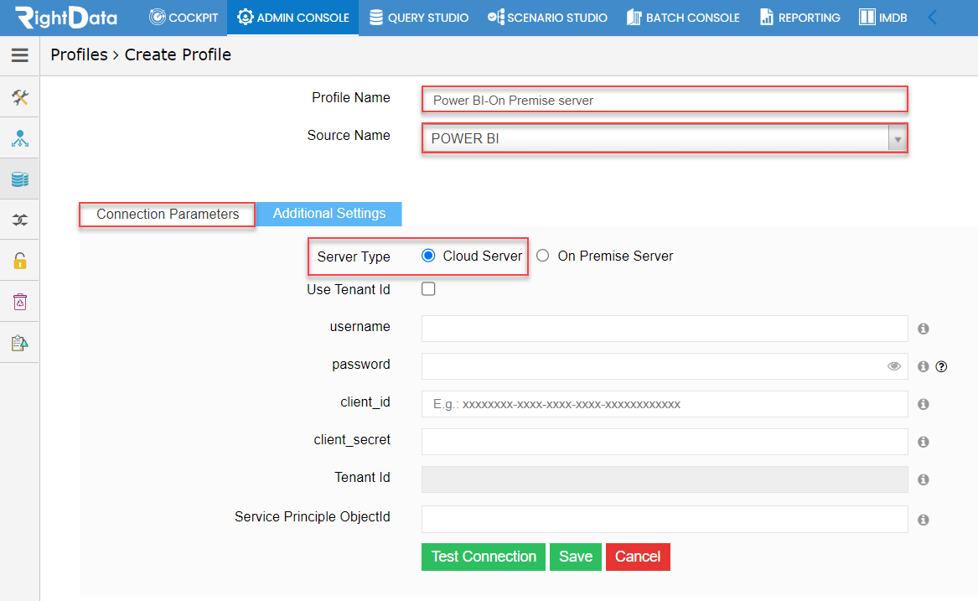Click info icon beside client_id field
This screenshot has height=601, width=978.
click(x=924, y=404)
